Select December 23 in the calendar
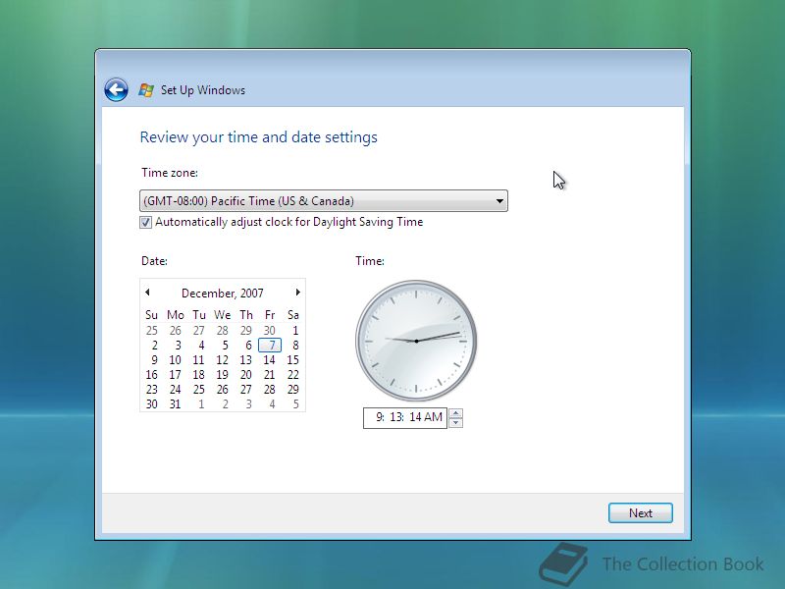The image size is (785, 589). coord(152,389)
